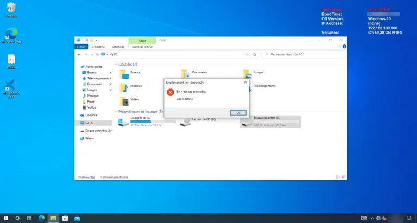Open the Corbeille desktop icon

click(x=11, y=10)
